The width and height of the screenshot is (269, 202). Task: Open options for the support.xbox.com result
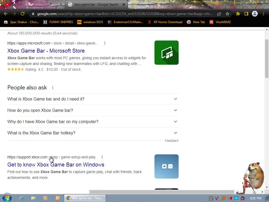tap(102, 157)
